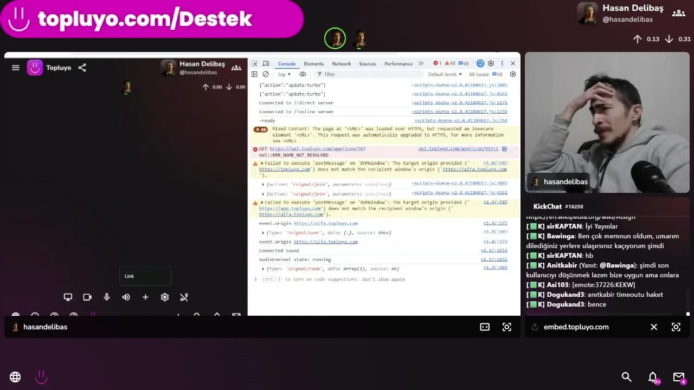
Task: Open the ready log source link js:754
Action: [x=460, y=120]
